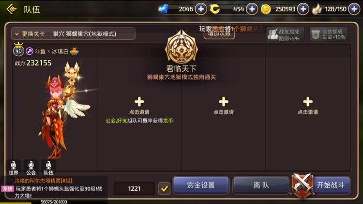Toggle the yellow checkmark checkbox

point(164,188)
